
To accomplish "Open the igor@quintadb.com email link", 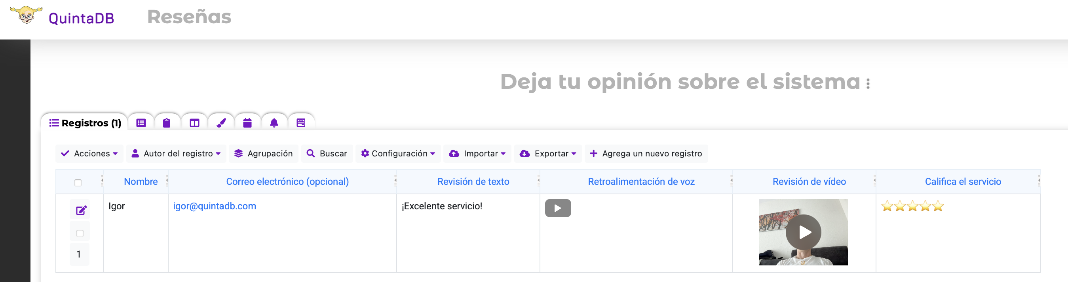I will [x=214, y=206].
